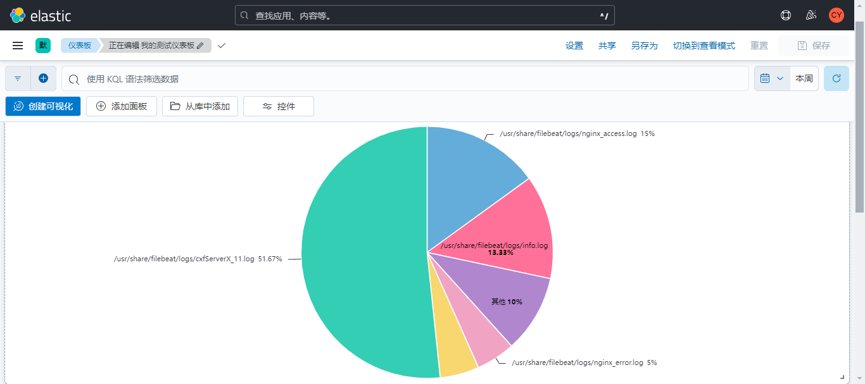Open the 本周 time range picker
This screenshot has width=865, height=384.
tap(804, 78)
